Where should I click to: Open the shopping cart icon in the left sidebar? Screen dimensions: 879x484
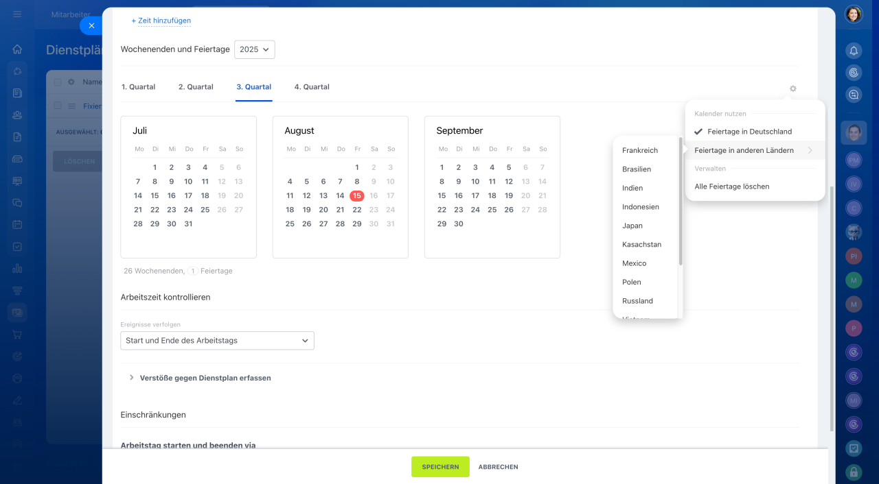[x=17, y=334]
